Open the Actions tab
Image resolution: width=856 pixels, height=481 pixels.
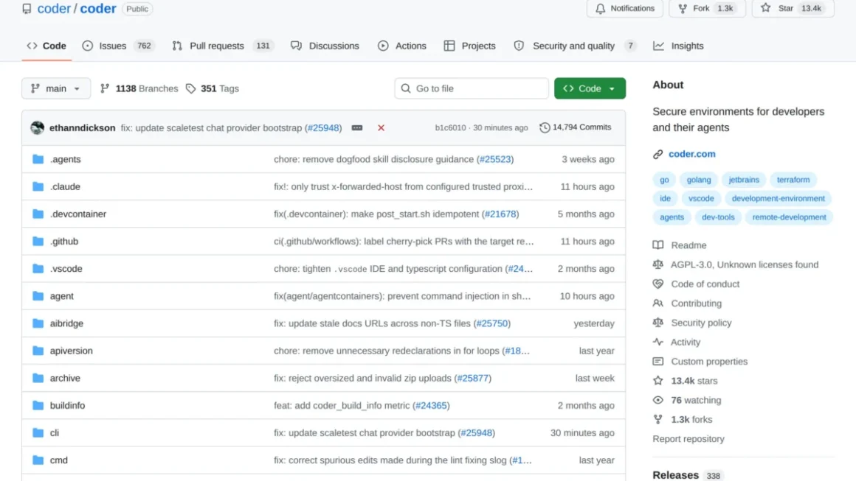click(402, 46)
